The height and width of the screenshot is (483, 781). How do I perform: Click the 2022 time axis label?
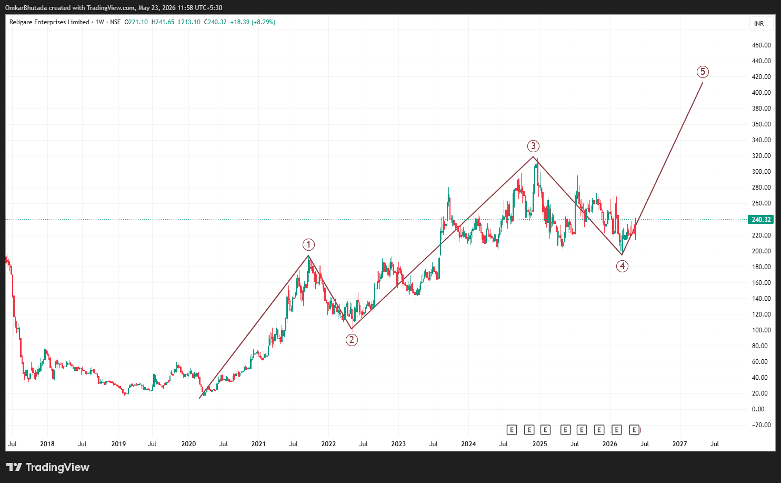(328, 444)
